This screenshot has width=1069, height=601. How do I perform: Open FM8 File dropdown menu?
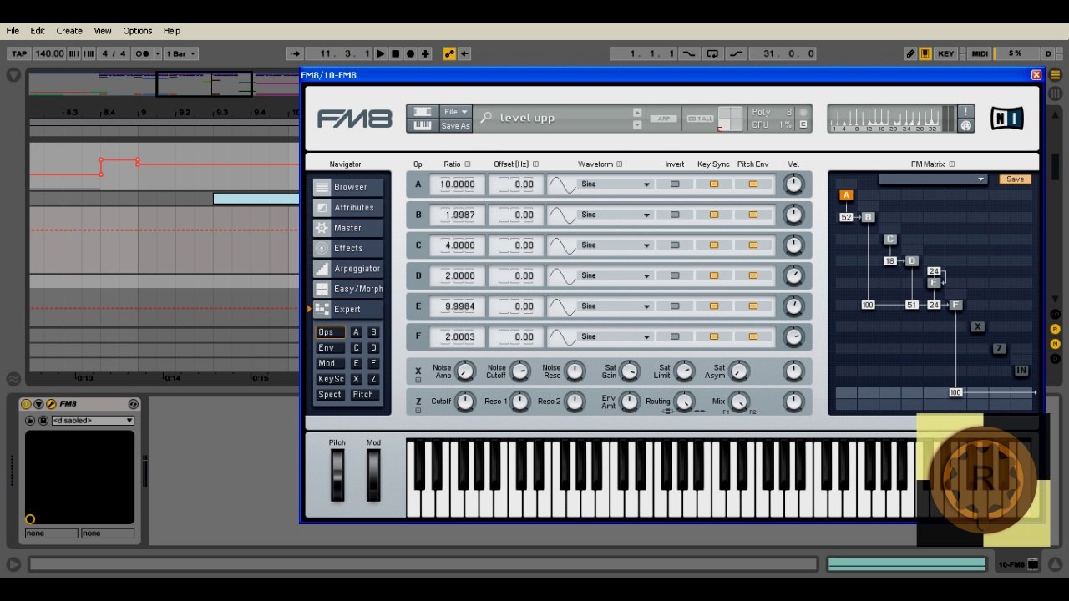455,112
